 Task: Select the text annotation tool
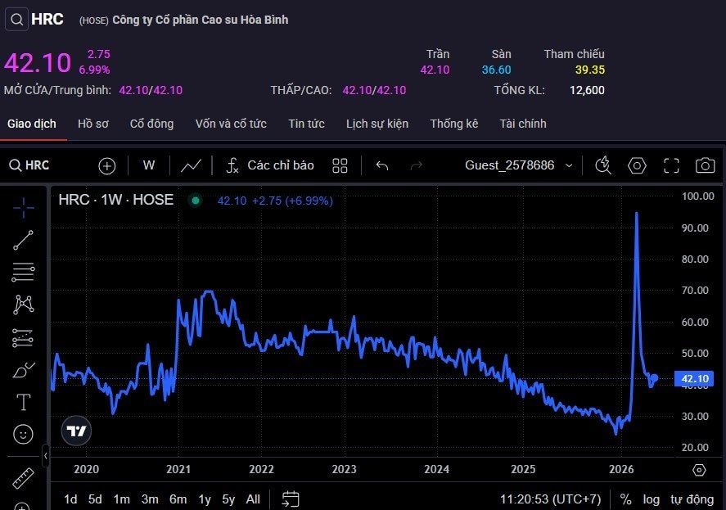(x=23, y=402)
